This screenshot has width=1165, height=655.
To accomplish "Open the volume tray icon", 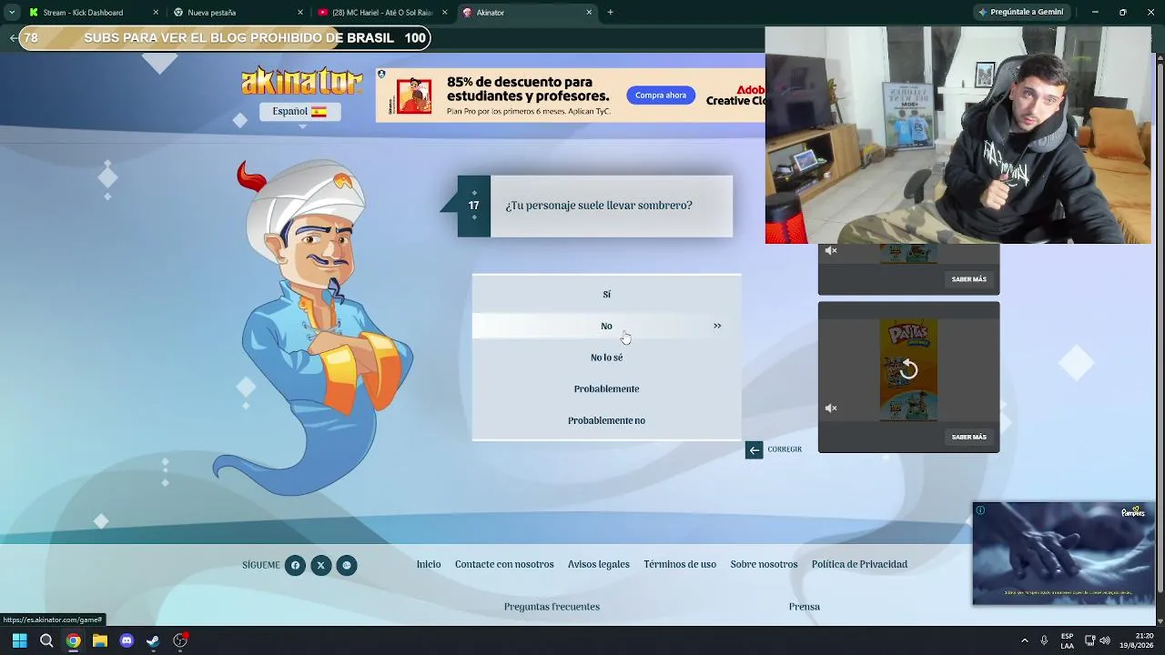I will [1105, 640].
